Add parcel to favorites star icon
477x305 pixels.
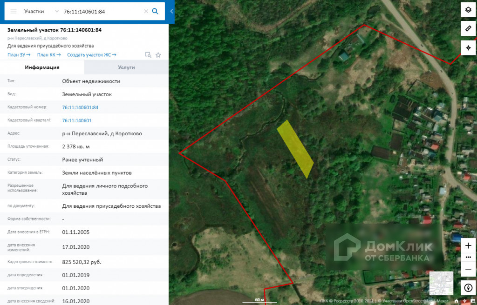pyautogui.click(x=158, y=55)
